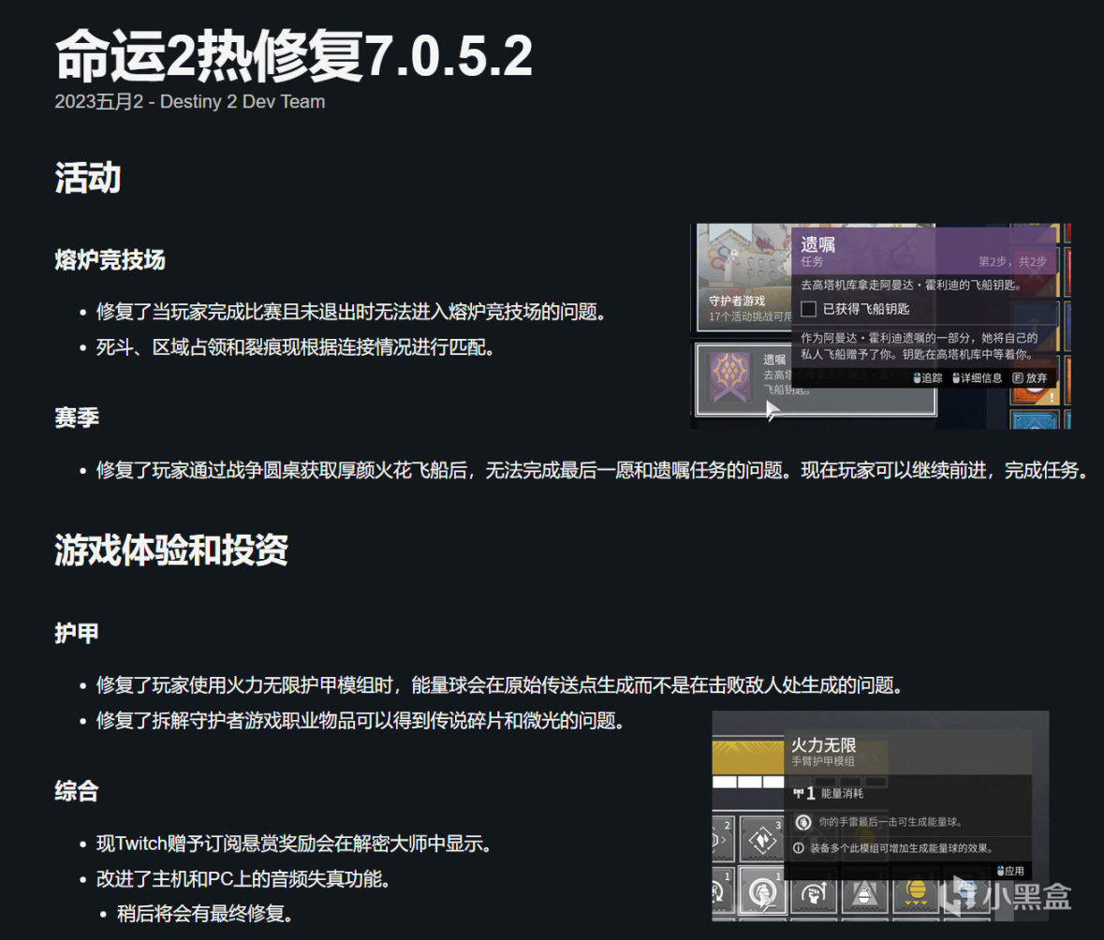Click the 追踪 mouse prompt in the quest tooltip
The width and height of the screenshot is (1104, 940).
coord(927,378)
